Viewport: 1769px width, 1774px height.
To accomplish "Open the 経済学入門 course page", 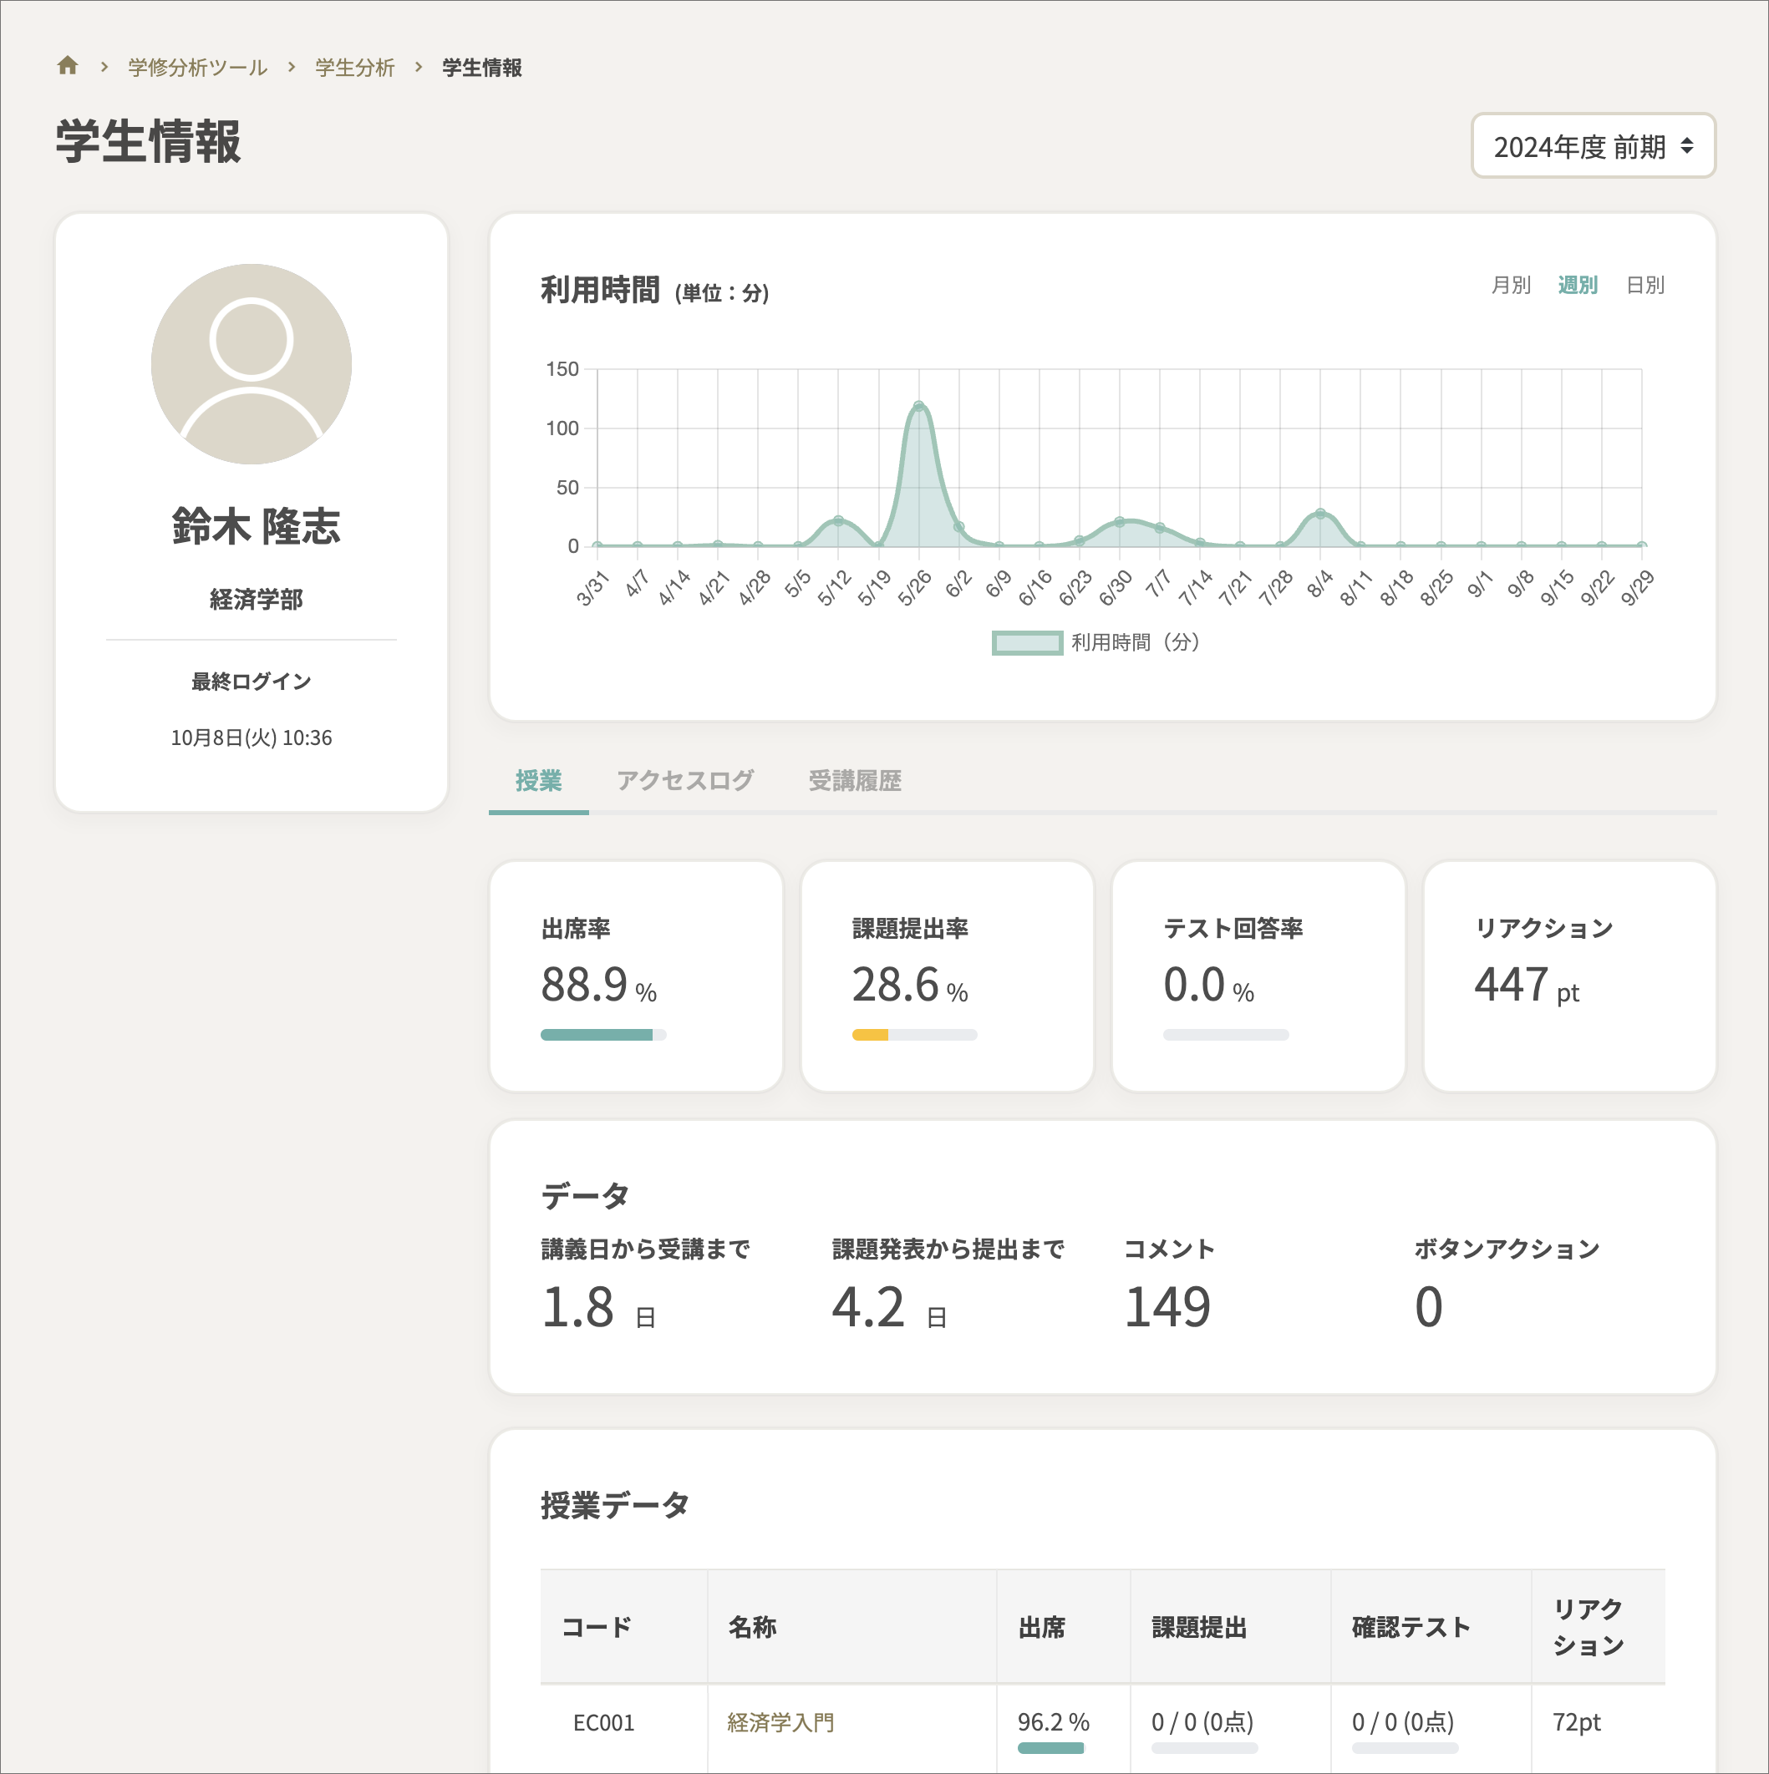I will click(779, 1724).
